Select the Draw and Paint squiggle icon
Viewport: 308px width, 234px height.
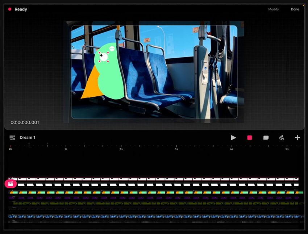(x=281, y=138)
